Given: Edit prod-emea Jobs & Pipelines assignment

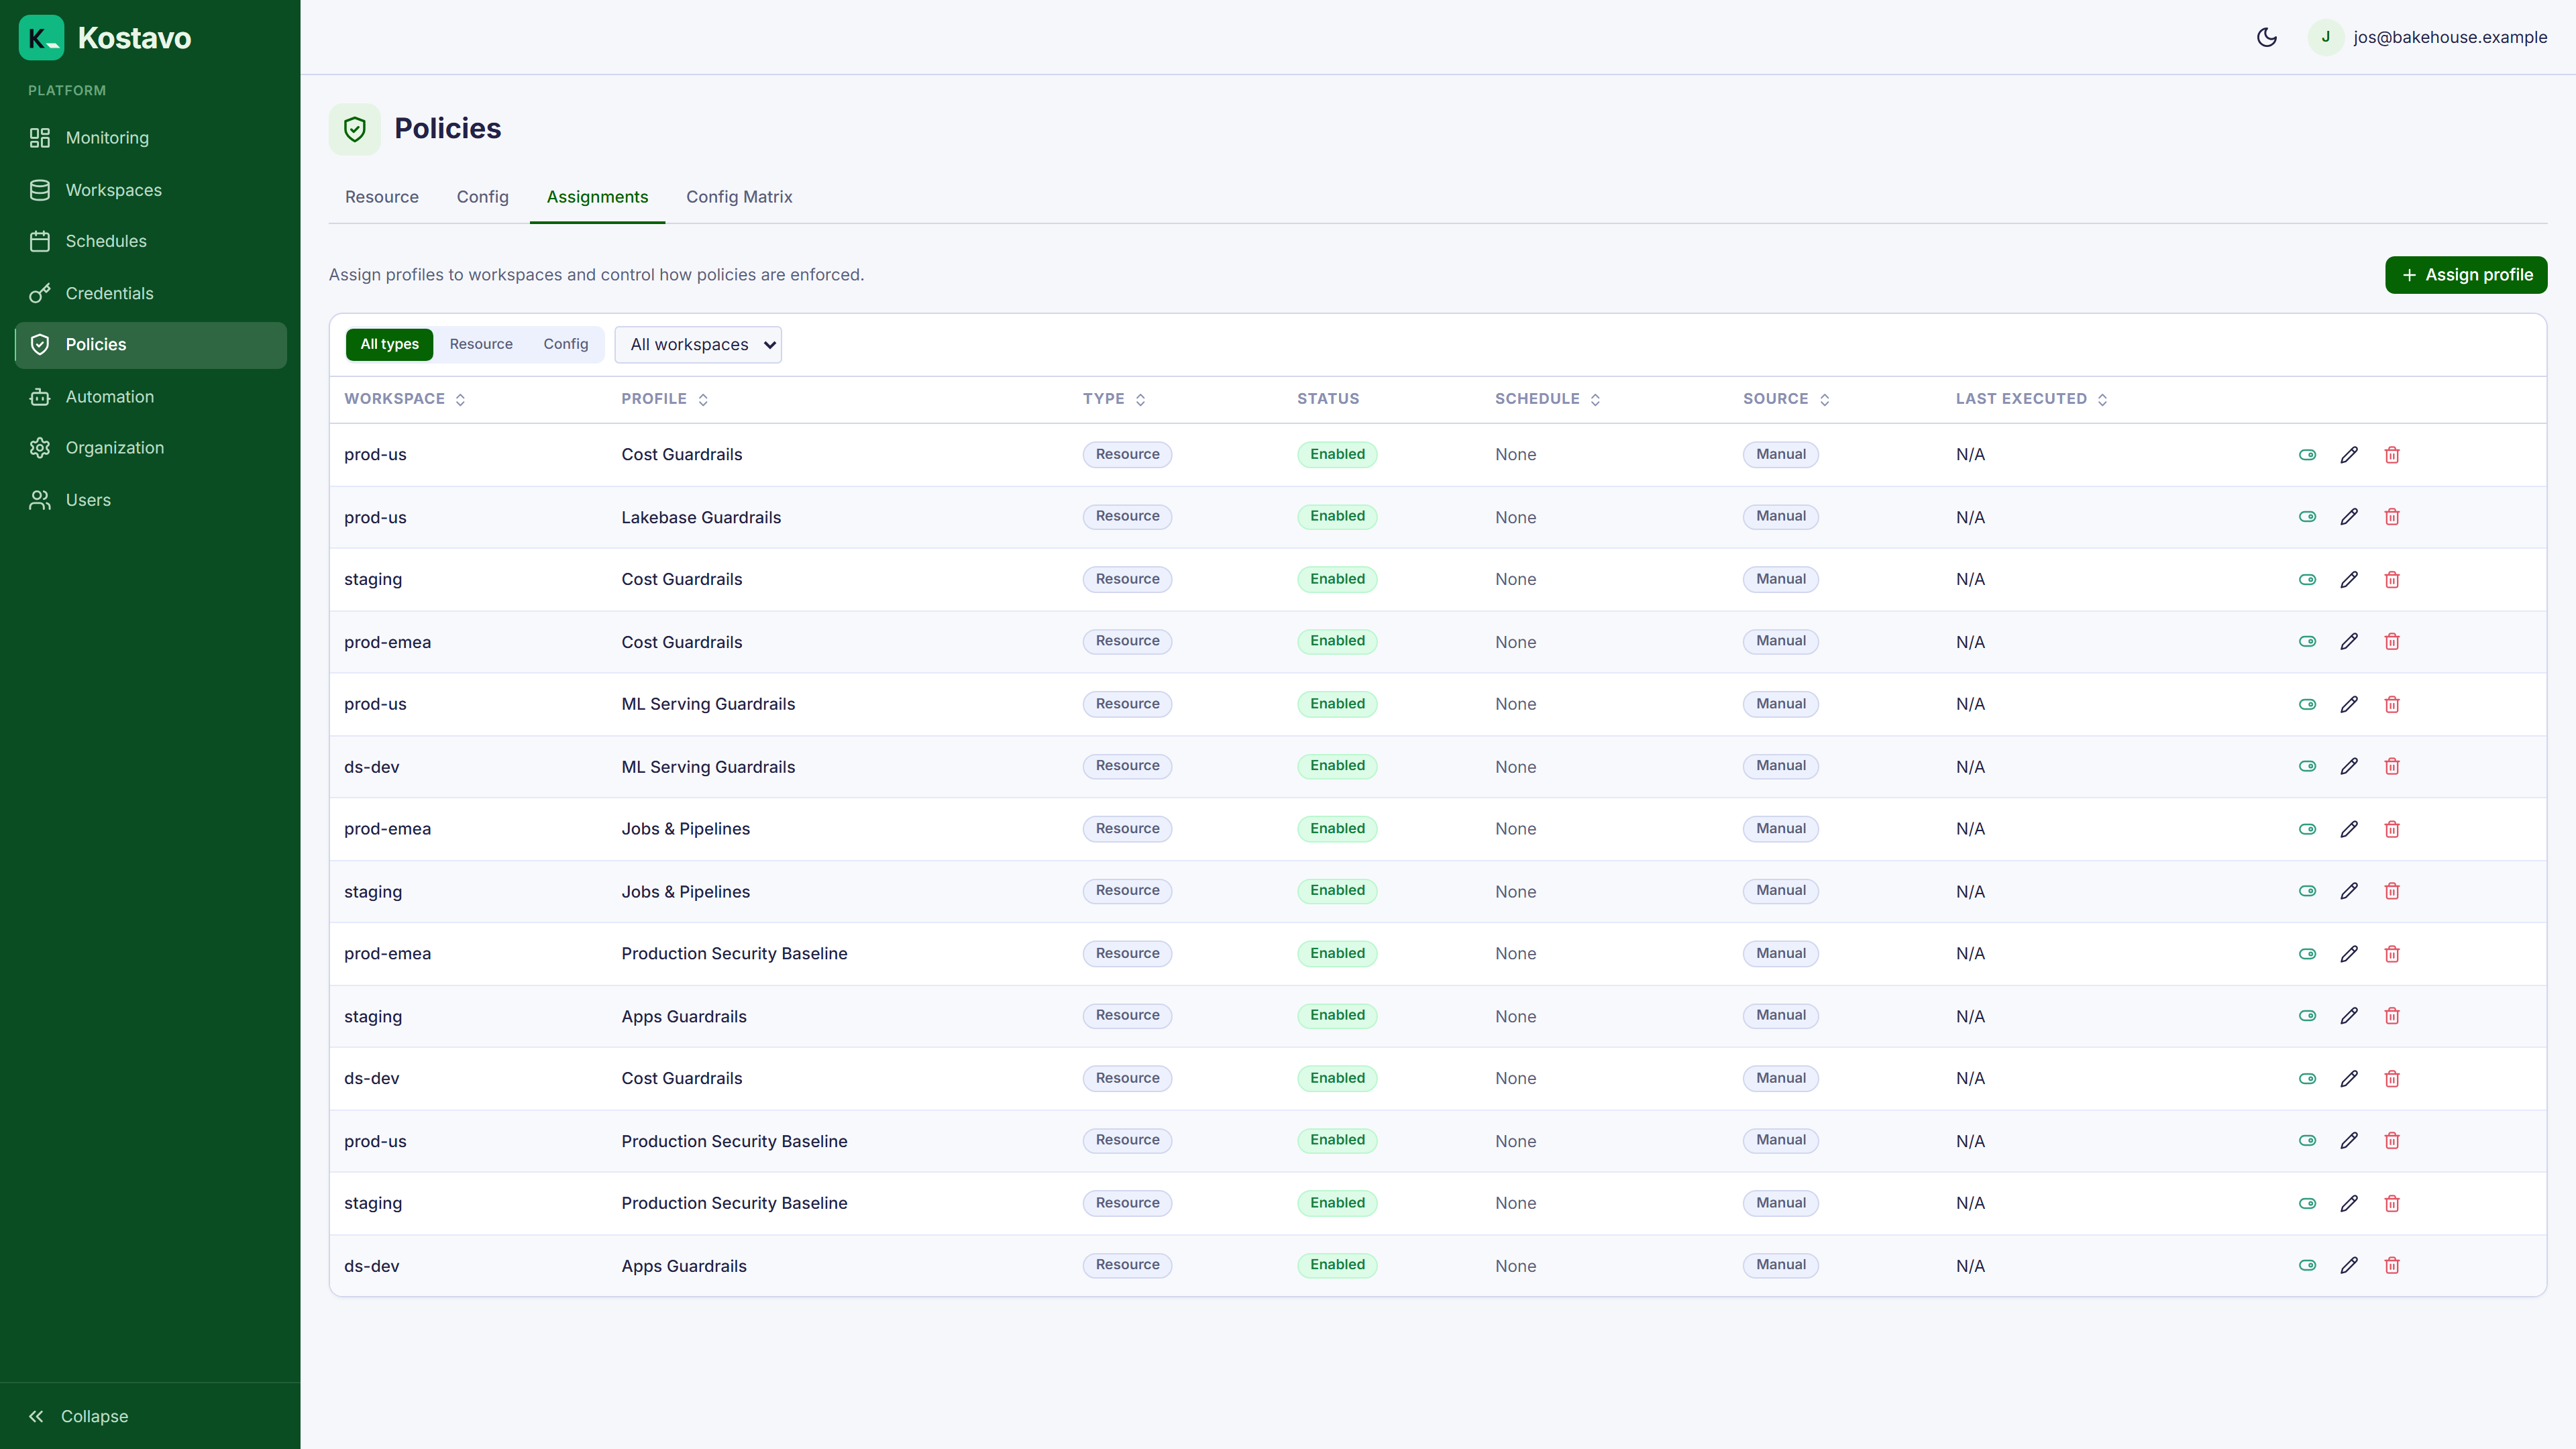Looking at the screenshot, I should [x=2349, y=829].
